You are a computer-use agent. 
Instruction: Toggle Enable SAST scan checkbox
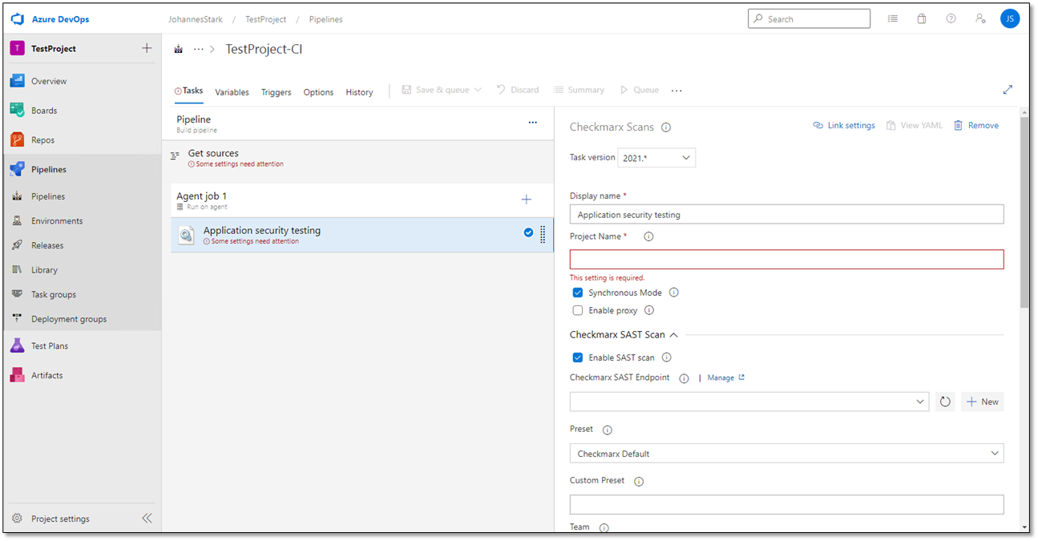(578, 357)
